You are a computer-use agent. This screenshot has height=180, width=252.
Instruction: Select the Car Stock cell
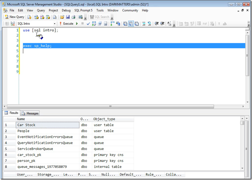48,125
